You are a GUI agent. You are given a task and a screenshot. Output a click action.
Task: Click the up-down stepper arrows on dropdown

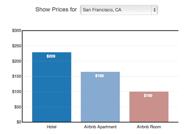[155, 10]
